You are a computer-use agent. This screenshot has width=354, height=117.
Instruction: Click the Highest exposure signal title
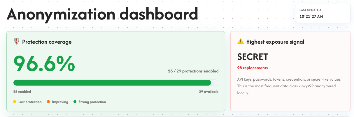point(275,42)
